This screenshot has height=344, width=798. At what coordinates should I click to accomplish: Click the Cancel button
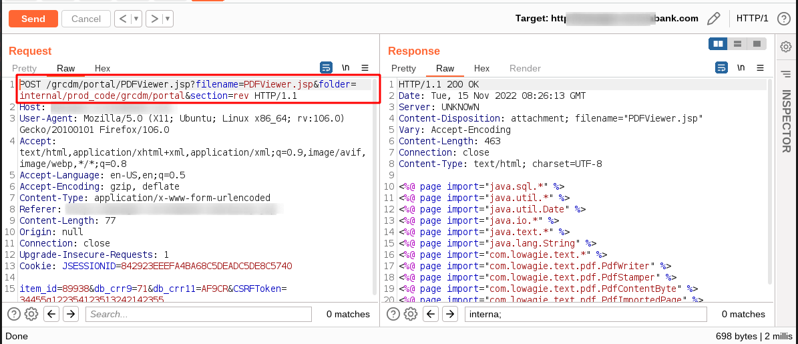coord(86,19)
